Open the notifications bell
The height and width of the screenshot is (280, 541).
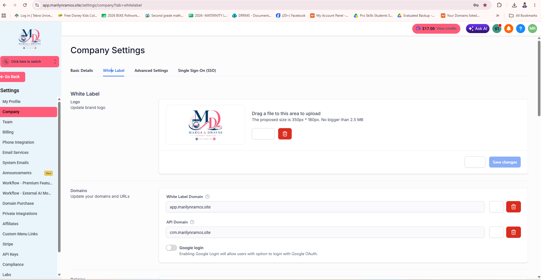point(509,29)
